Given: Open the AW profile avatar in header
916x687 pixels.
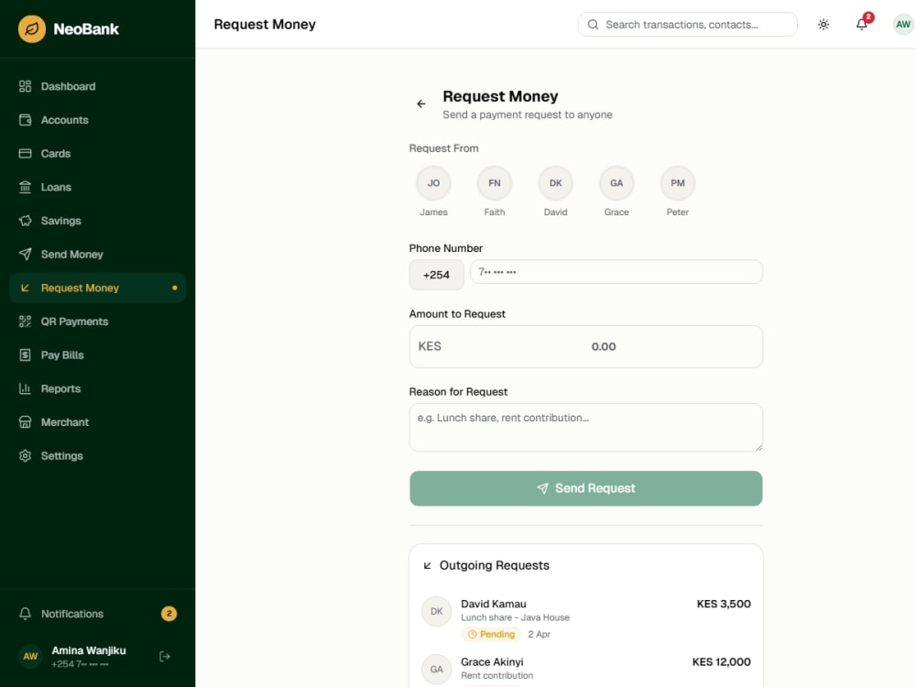Looking at the screenshot, I should pyautogui.click(x=903, y=25).
